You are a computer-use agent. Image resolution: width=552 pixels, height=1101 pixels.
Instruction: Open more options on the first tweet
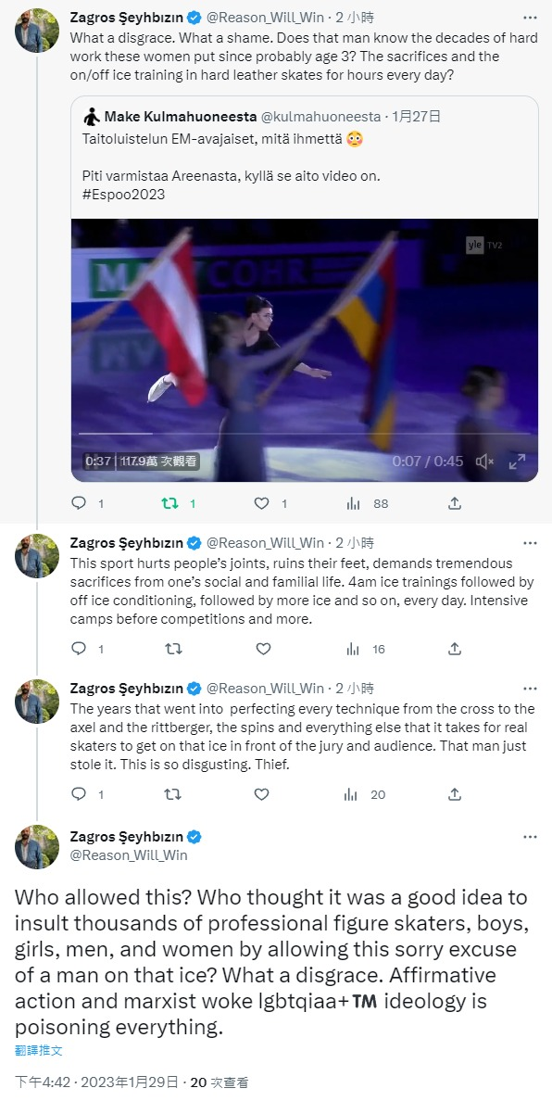[x=531, y=17]
